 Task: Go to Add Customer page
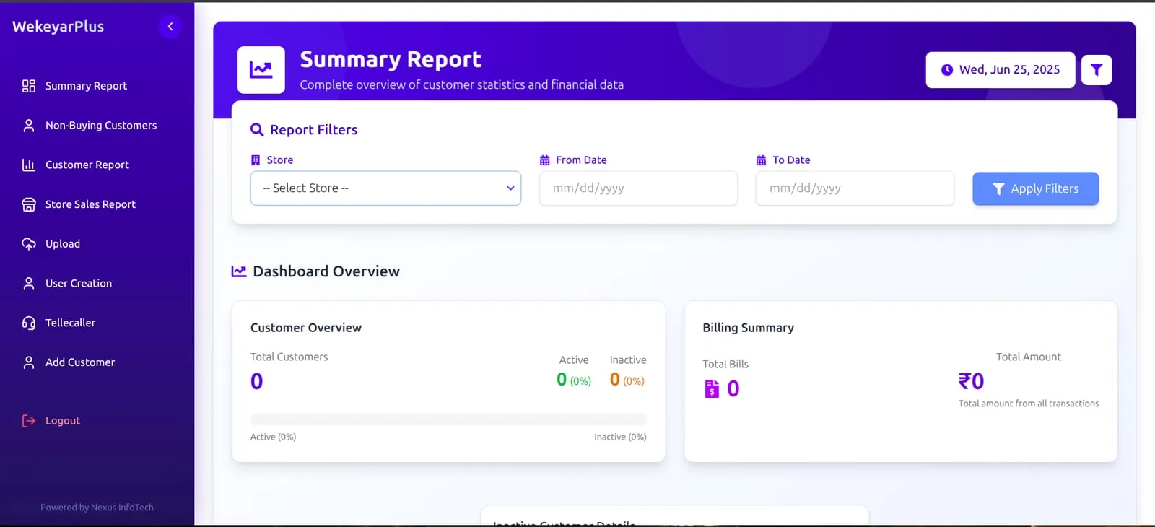80,362
